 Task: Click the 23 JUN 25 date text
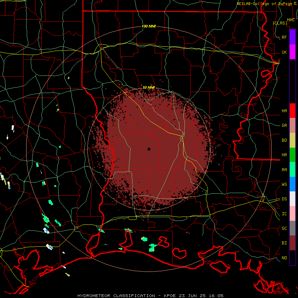click(193, 296)
